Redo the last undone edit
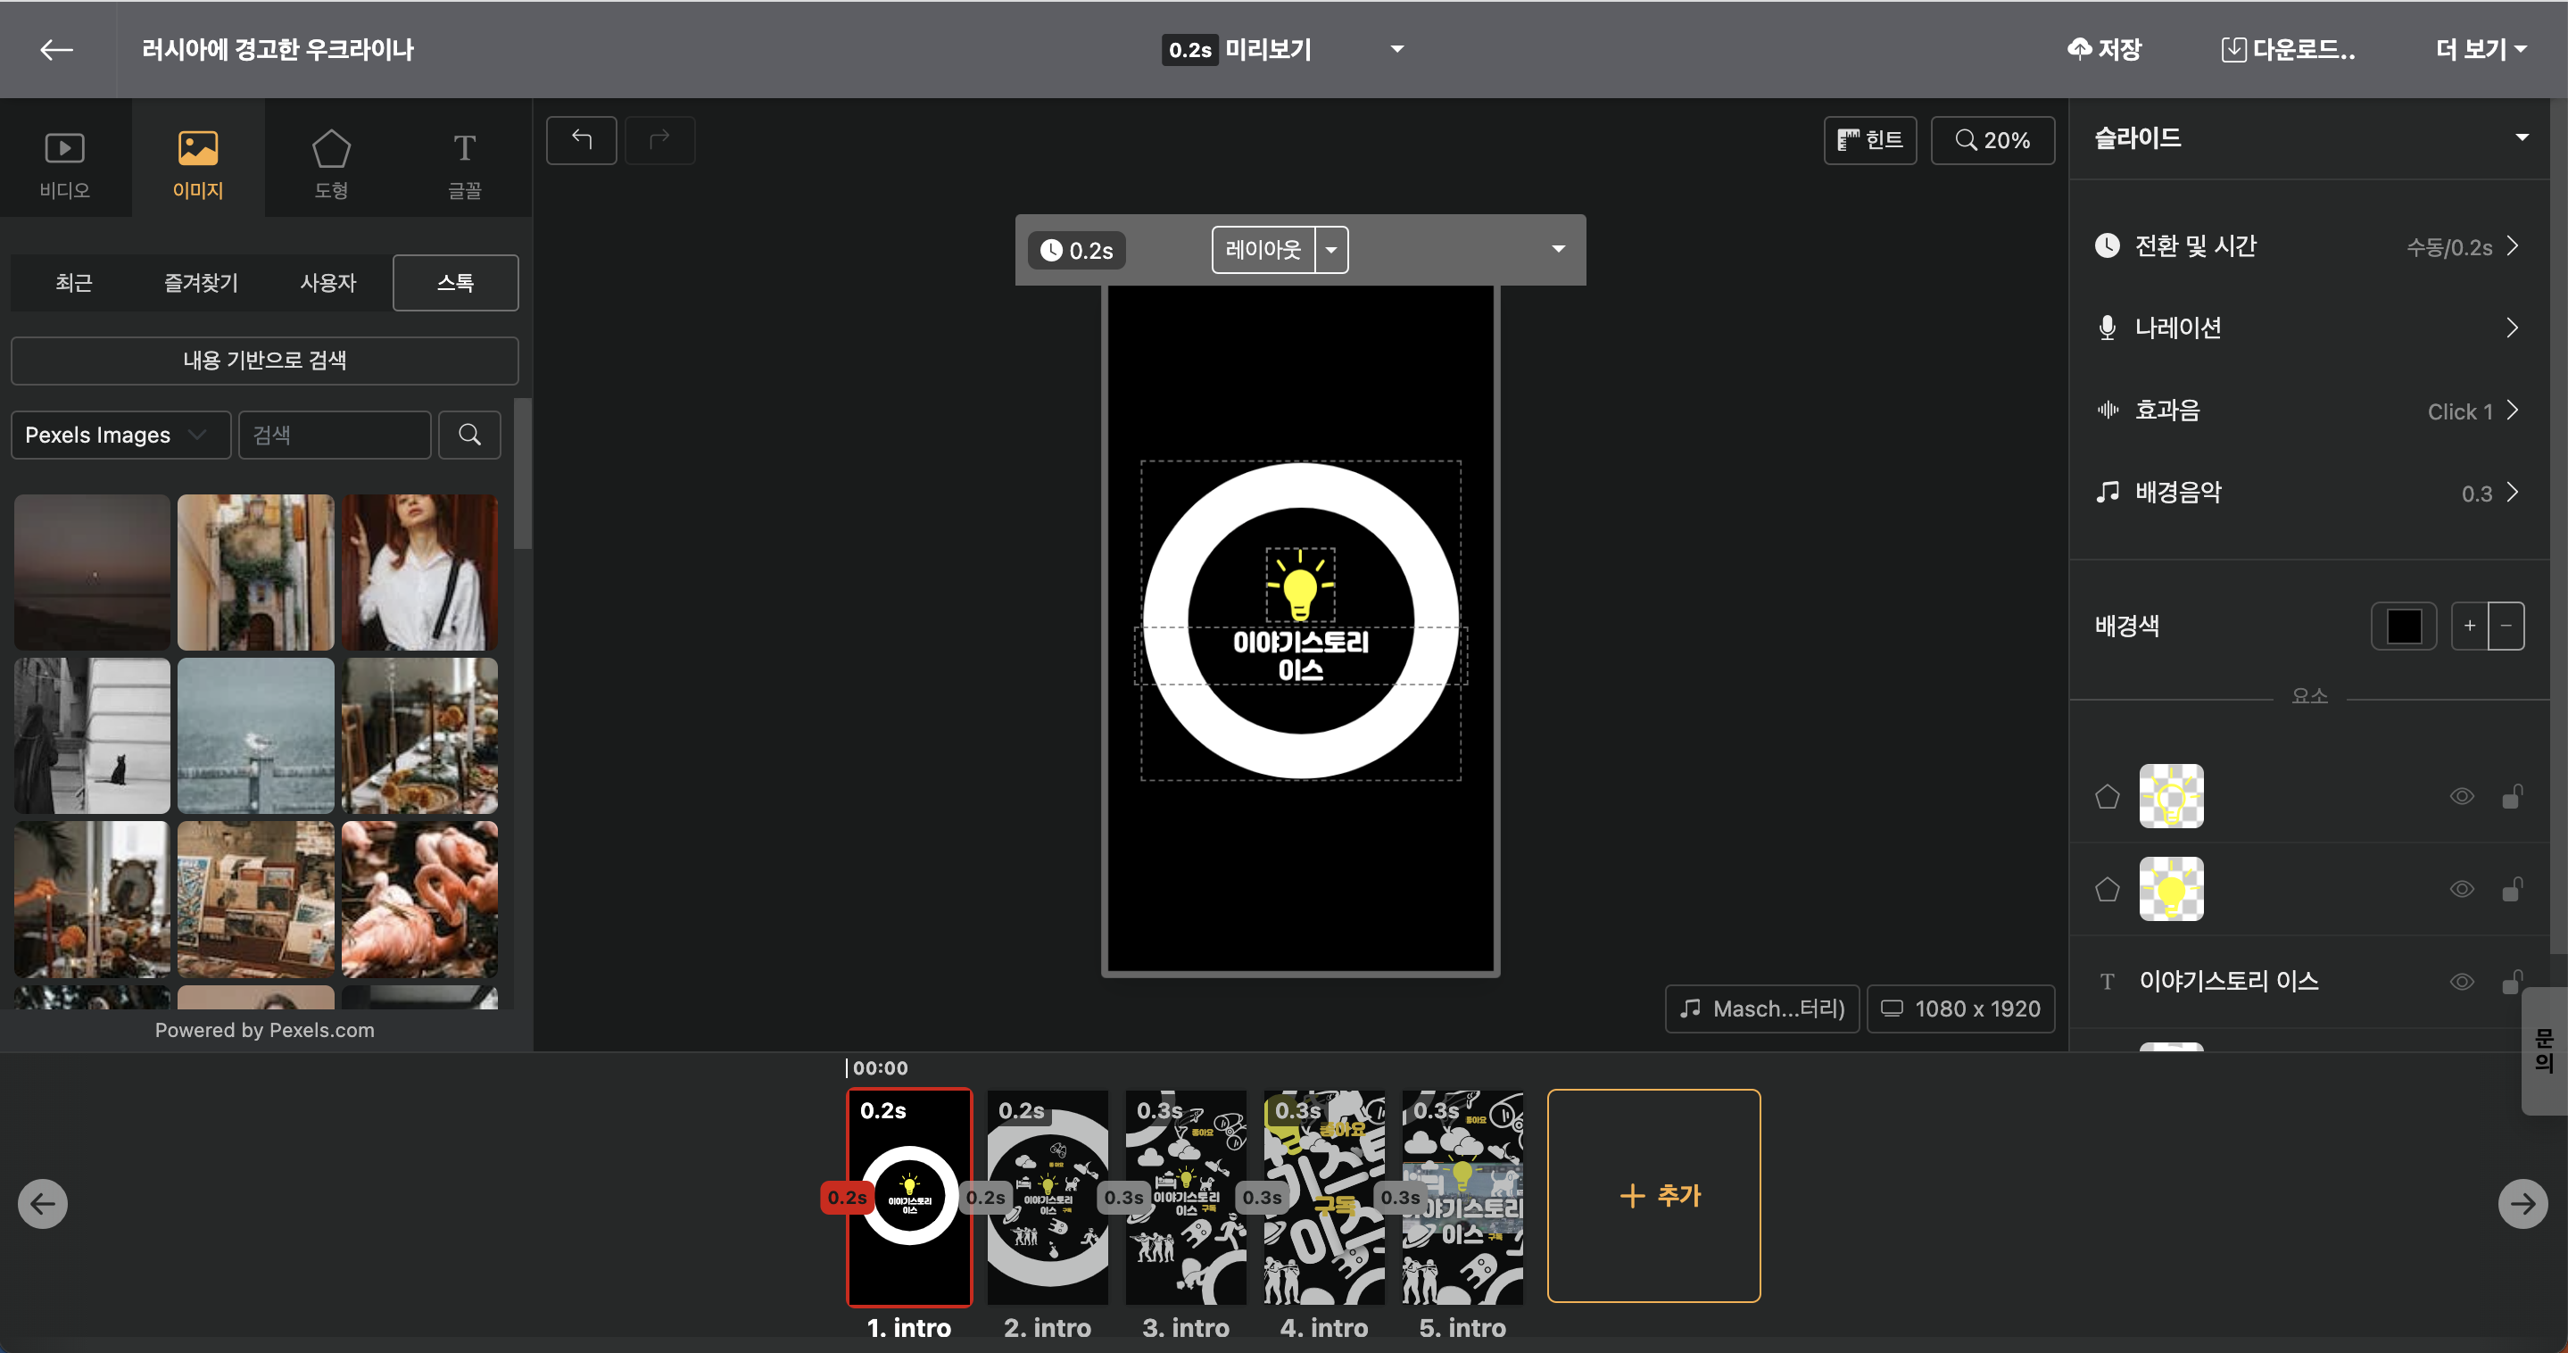This screenshot has height=1353, width=2568. (659, 139)
